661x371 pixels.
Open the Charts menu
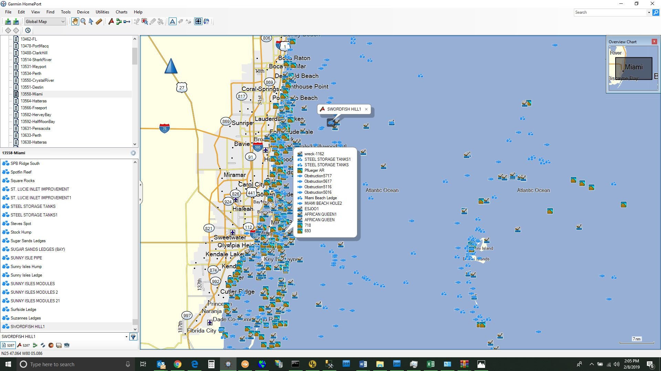point(121,12)
